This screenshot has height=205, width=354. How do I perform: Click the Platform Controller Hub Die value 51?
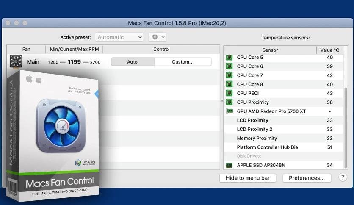point(330,147)
